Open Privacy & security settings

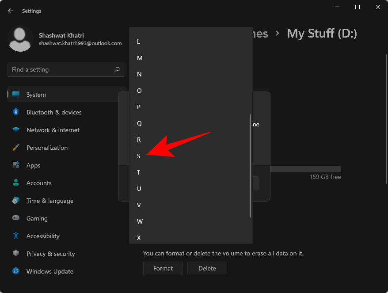coord(50,254)
